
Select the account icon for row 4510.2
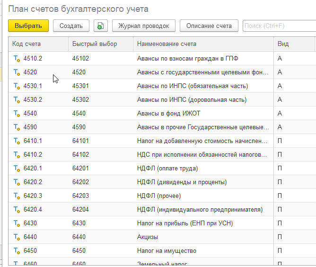click(x=17, y=59)
